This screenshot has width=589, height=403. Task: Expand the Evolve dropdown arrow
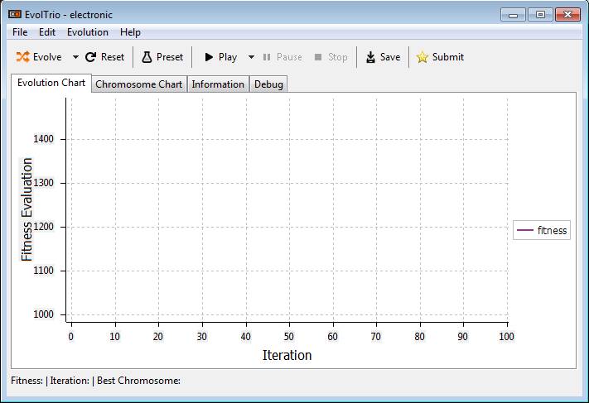(x=75, y=57)
